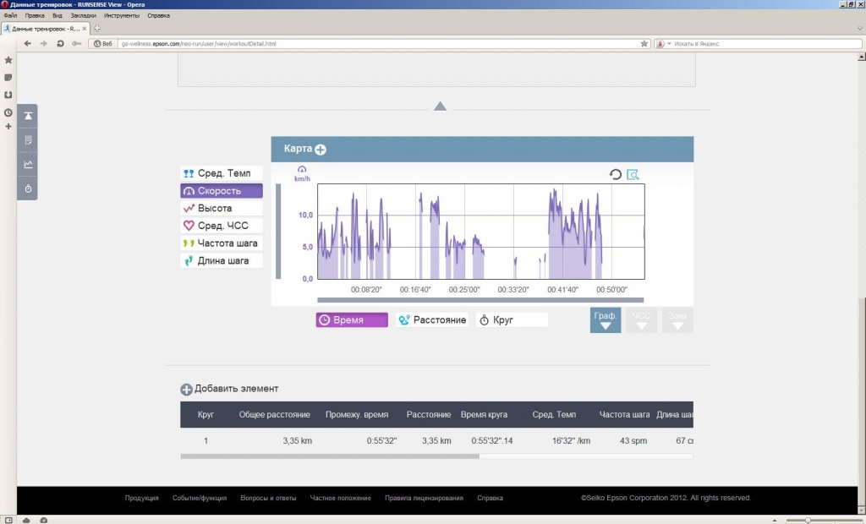Click the cloud sync icon in the status bar
Viewport: 866px width, 524px height.
click(x=26, y=520)
